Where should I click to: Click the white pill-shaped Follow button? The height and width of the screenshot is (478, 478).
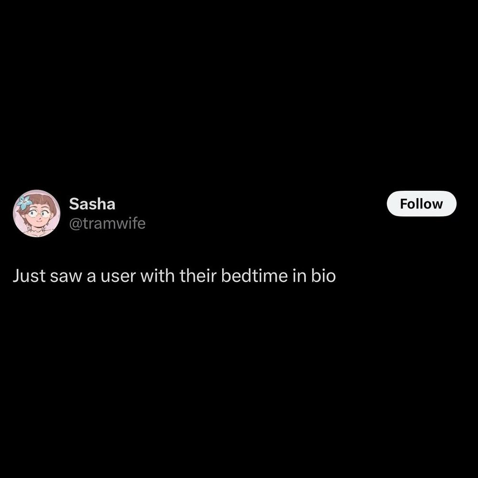[421, 204]
